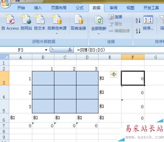Select row 2 header
This screenshot has height=142, width=164.
pyautogui.click(x=4, y=69)
